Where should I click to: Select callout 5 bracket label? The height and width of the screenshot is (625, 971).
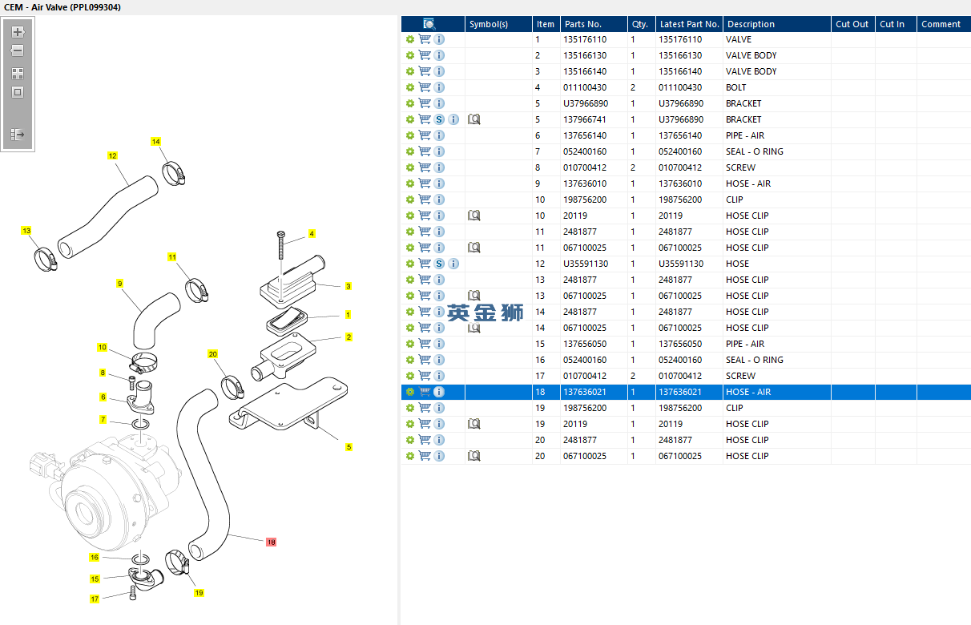[349, 447]
